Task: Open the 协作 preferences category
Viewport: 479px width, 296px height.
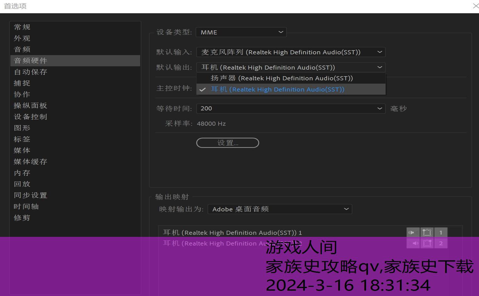Action: (75, 94)
